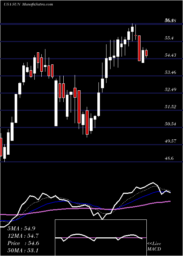Click the 'Price : 54.6' readout
183x256 pixels.
click(x=23, y=243)
